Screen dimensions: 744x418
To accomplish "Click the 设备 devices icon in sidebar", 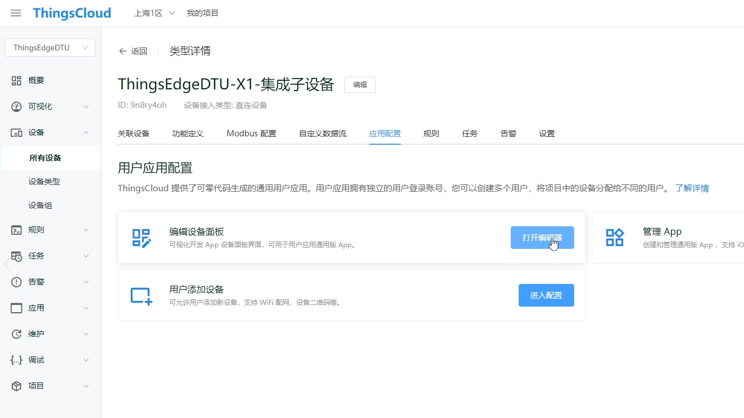I will tap(16, 132).
